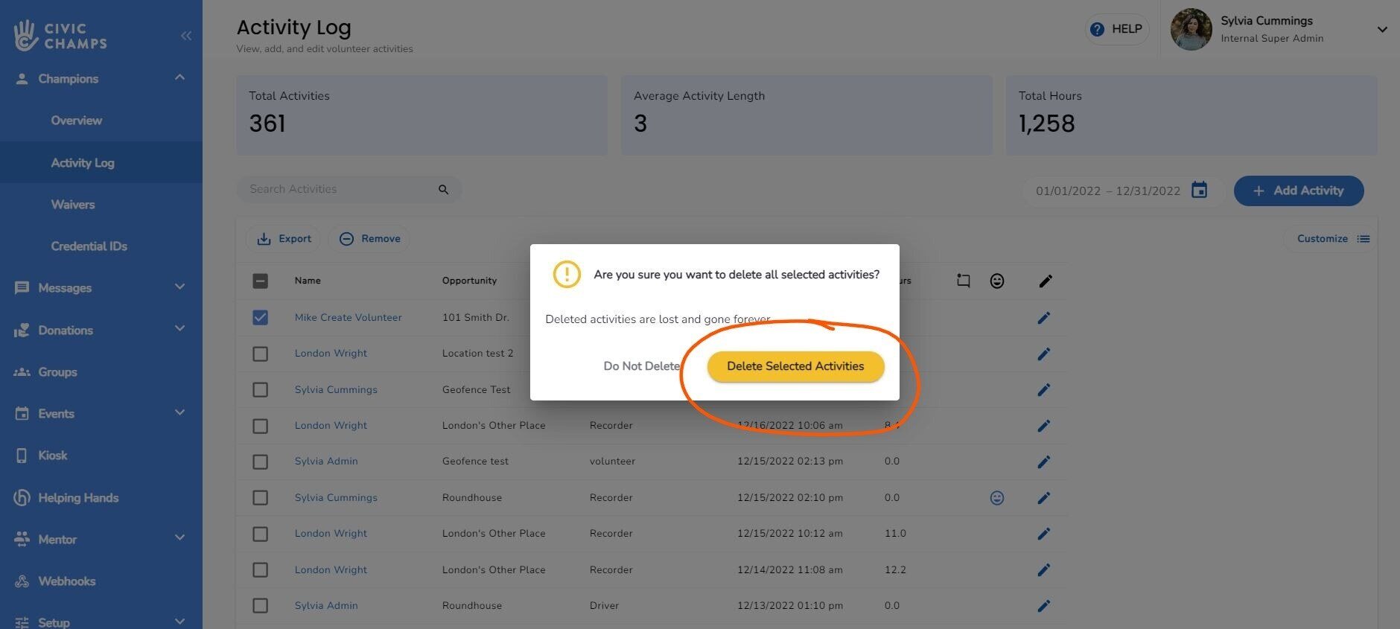Open the Kiosk page from sidebar
The height and width of the screenshot is (629, 1400).
(x=52, y=456)
